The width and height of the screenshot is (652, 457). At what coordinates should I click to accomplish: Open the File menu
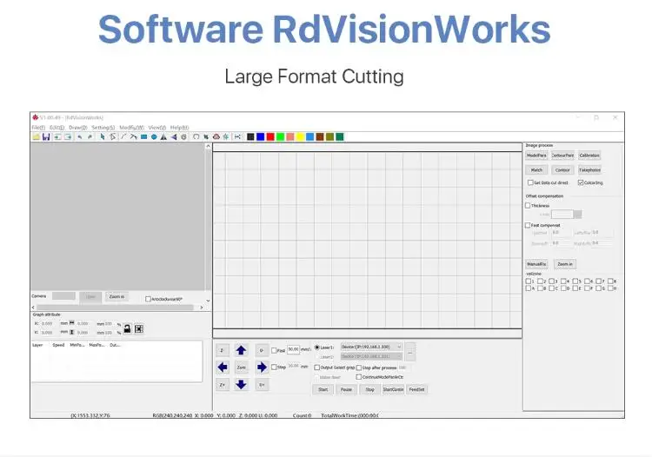click(x=38, y=128)
